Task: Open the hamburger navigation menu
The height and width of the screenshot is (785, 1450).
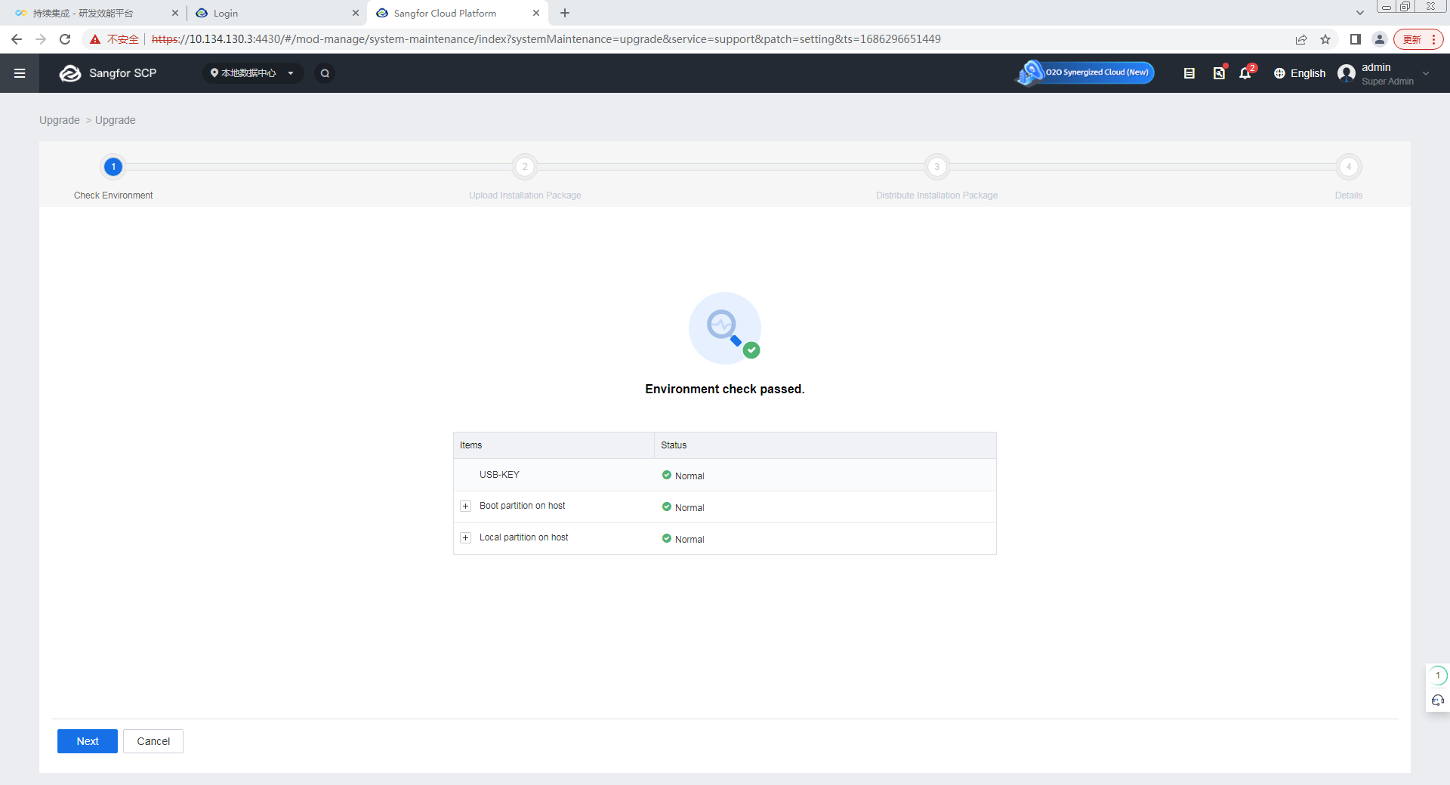Action: (20, 73)
